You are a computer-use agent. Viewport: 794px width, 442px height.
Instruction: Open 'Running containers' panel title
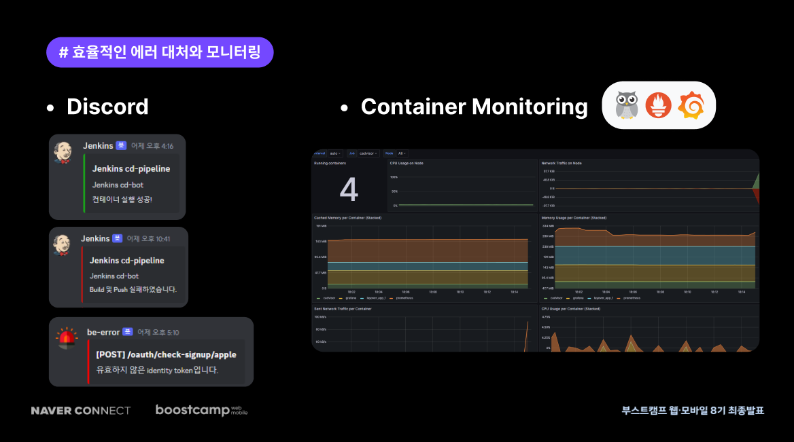(330, 164)
